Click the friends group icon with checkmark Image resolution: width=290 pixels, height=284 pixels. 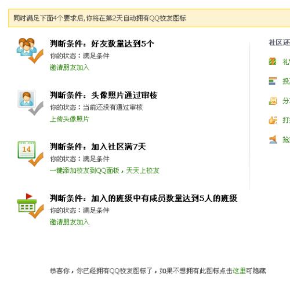click(x=30, y=50)
